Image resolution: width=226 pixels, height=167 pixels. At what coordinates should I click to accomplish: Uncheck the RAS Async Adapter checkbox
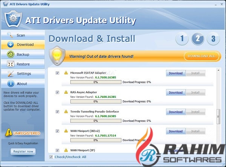click(x=57, y=92)
